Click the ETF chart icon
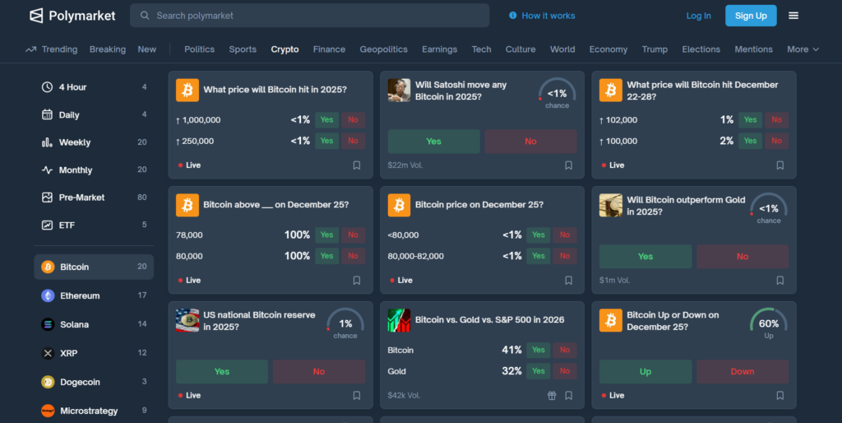 pyautogui.click(x=47, y=225)
